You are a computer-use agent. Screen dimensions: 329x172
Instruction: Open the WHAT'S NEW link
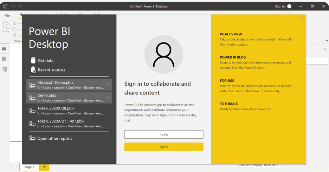[231, 34]
